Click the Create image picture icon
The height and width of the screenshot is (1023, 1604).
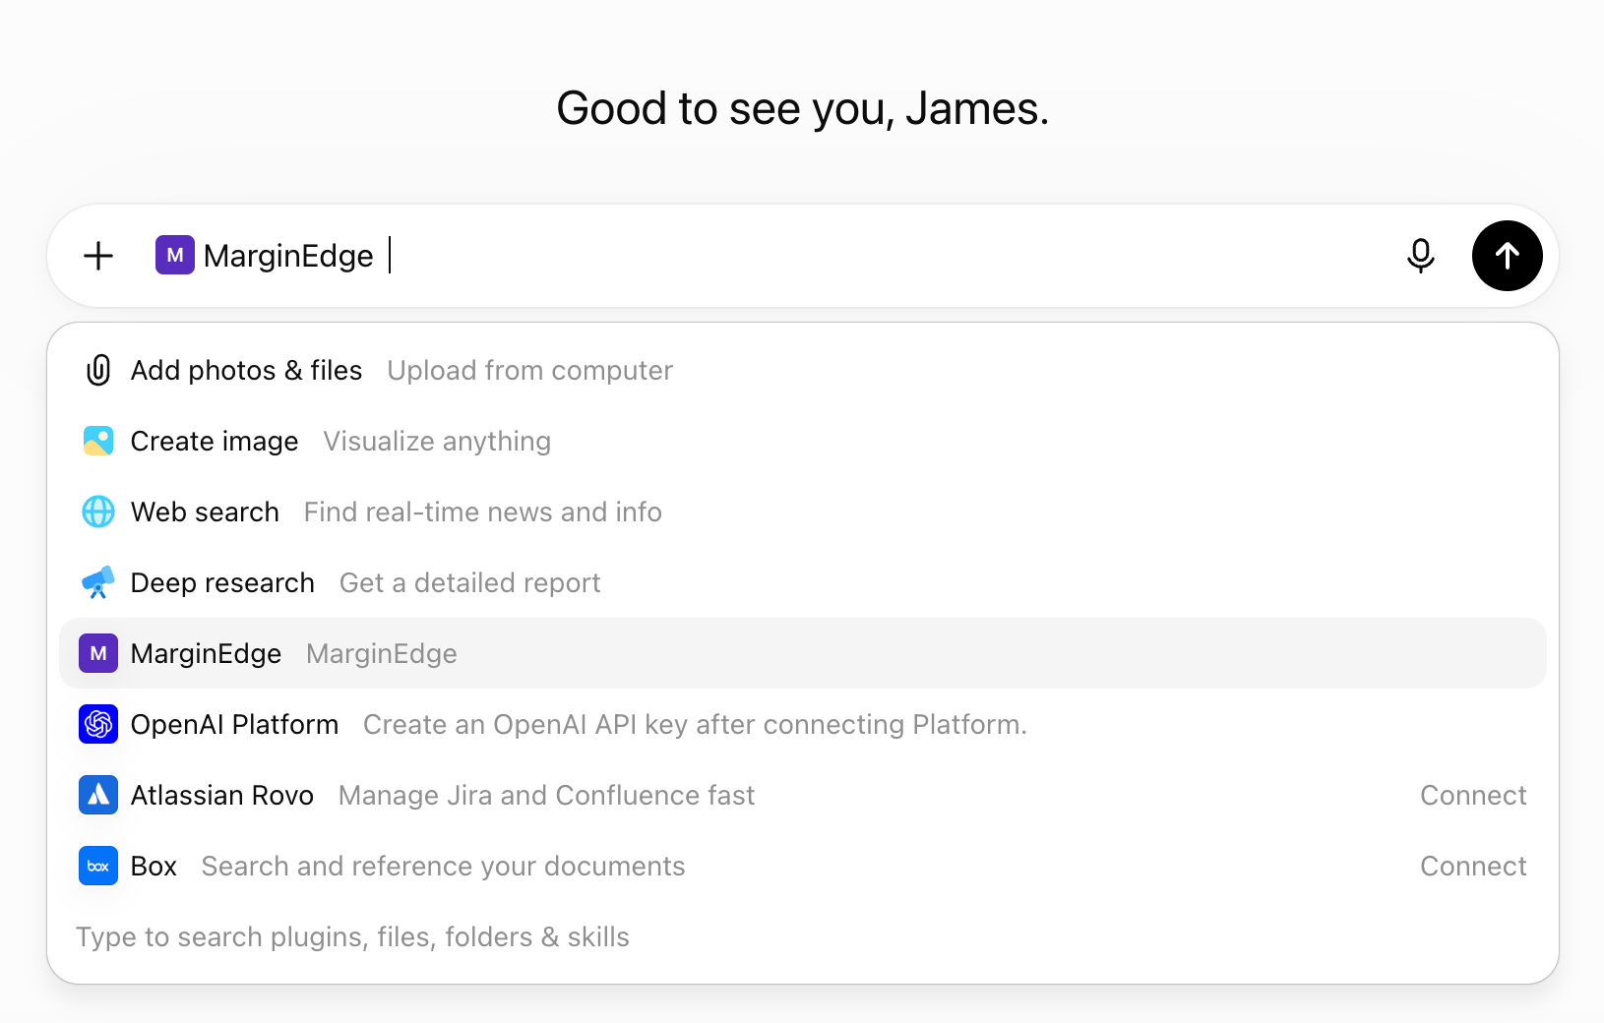coord(98,441)
